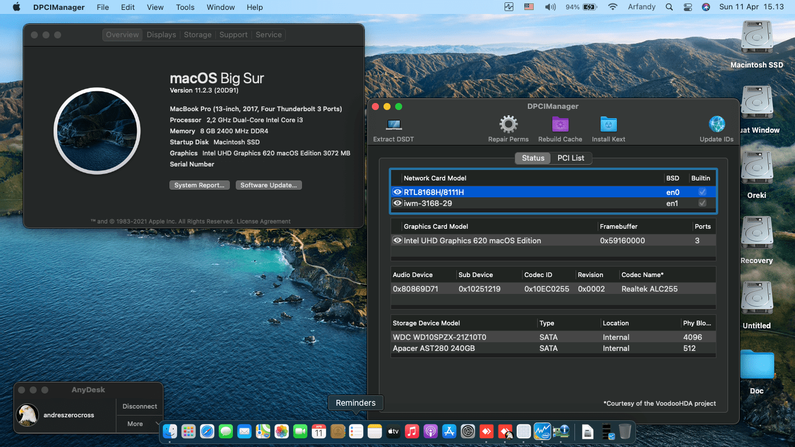Open the File menu
The height and width of the screenshot is (447, 795).
coord(102,7)
